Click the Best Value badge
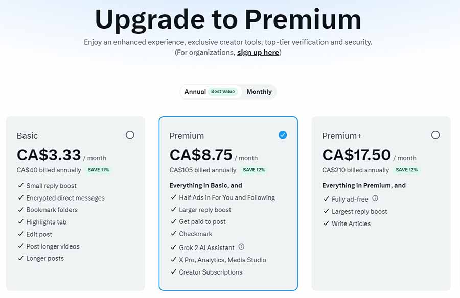The image size is (460, 298). tap(223, 91)
